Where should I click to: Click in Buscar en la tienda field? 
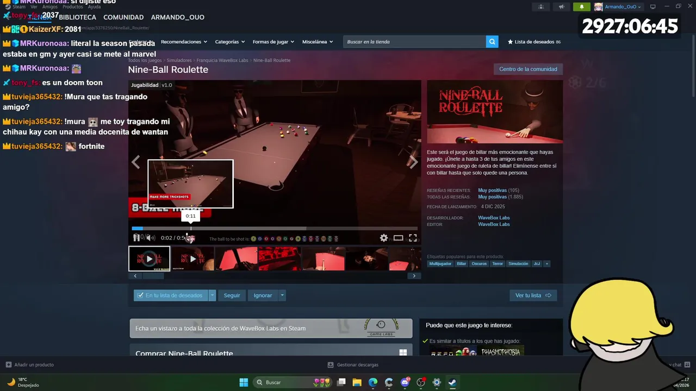(x=414, y=42)
